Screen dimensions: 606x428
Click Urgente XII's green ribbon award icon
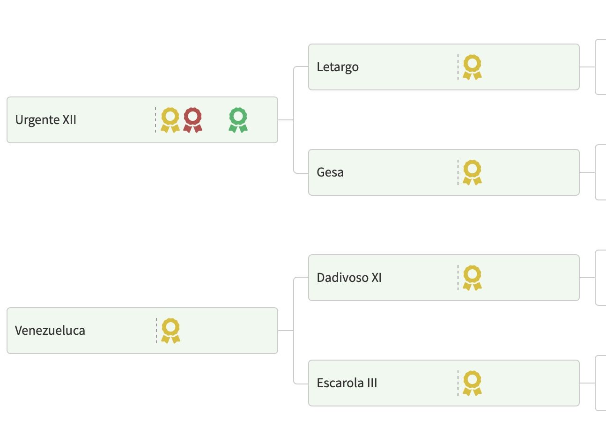tap(238, 120)
